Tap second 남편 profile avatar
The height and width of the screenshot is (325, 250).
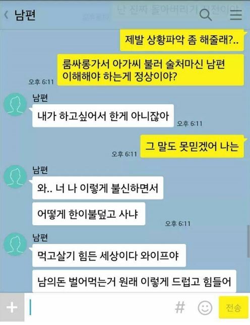15,176
